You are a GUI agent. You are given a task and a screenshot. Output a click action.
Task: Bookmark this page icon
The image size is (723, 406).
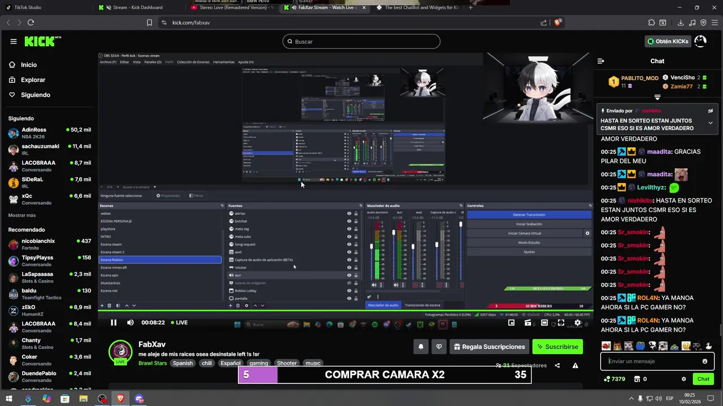pos(149,23)
